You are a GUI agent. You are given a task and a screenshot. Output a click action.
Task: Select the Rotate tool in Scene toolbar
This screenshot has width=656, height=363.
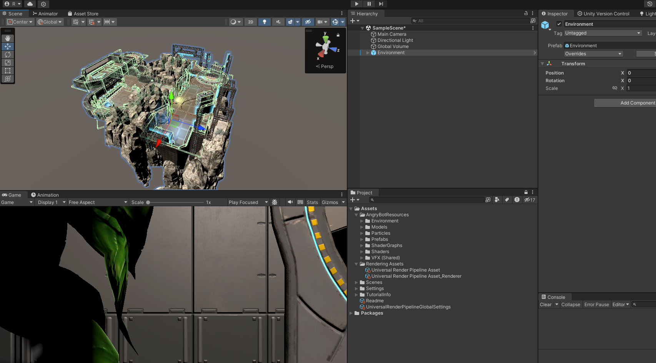click(x=8, y=55)
